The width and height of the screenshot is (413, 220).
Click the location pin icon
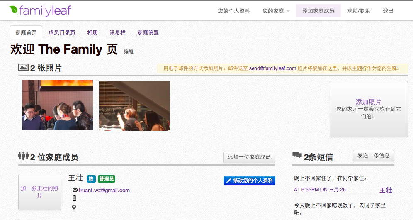[x=74, y=207]
